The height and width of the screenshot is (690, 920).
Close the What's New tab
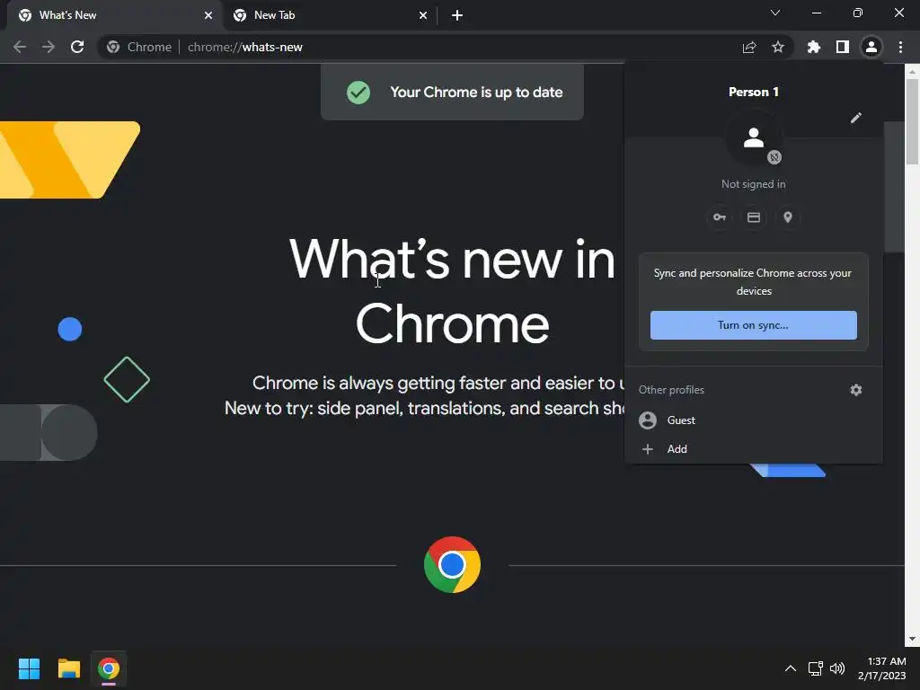[208, 15]
